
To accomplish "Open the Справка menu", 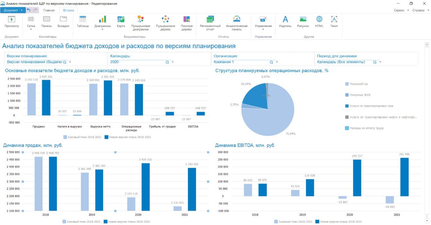I will click(420, 10).
